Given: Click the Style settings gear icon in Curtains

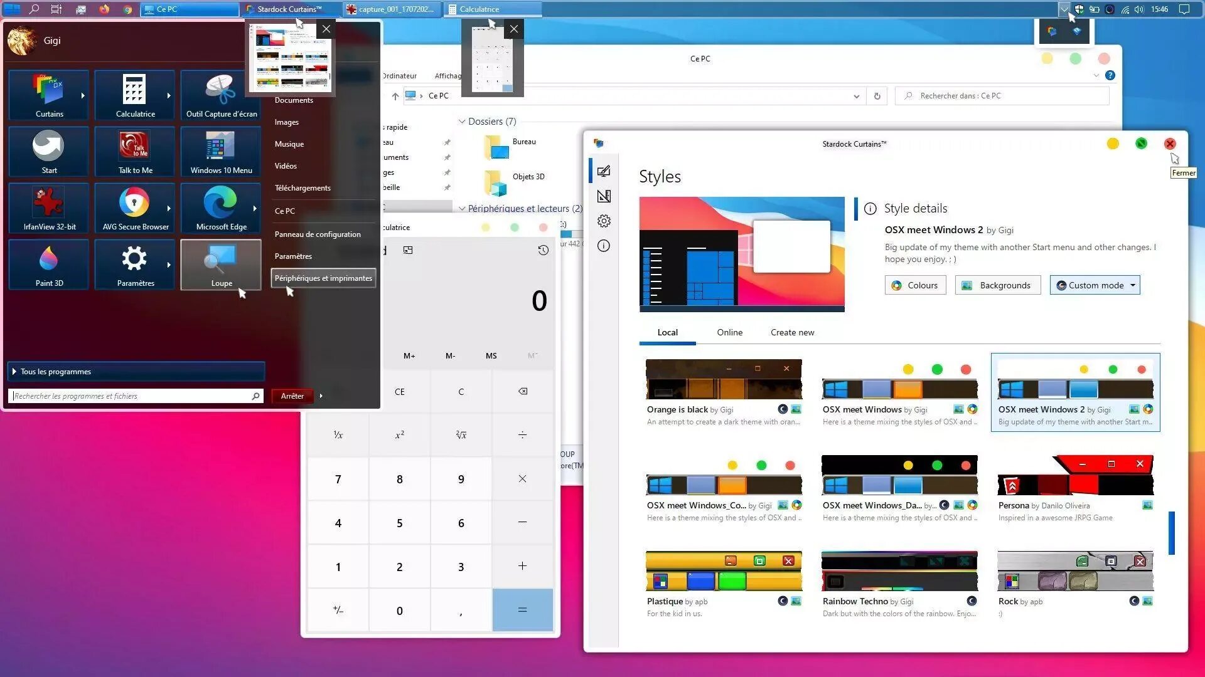Looking at the screenshot, I should (604, 221).
